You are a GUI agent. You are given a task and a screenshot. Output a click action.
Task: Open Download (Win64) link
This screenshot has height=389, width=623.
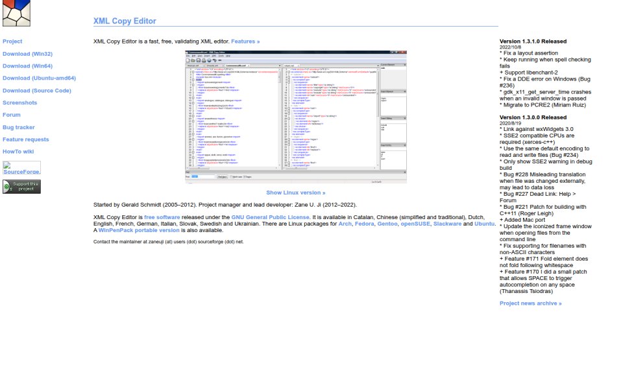(x=27, y=66)
